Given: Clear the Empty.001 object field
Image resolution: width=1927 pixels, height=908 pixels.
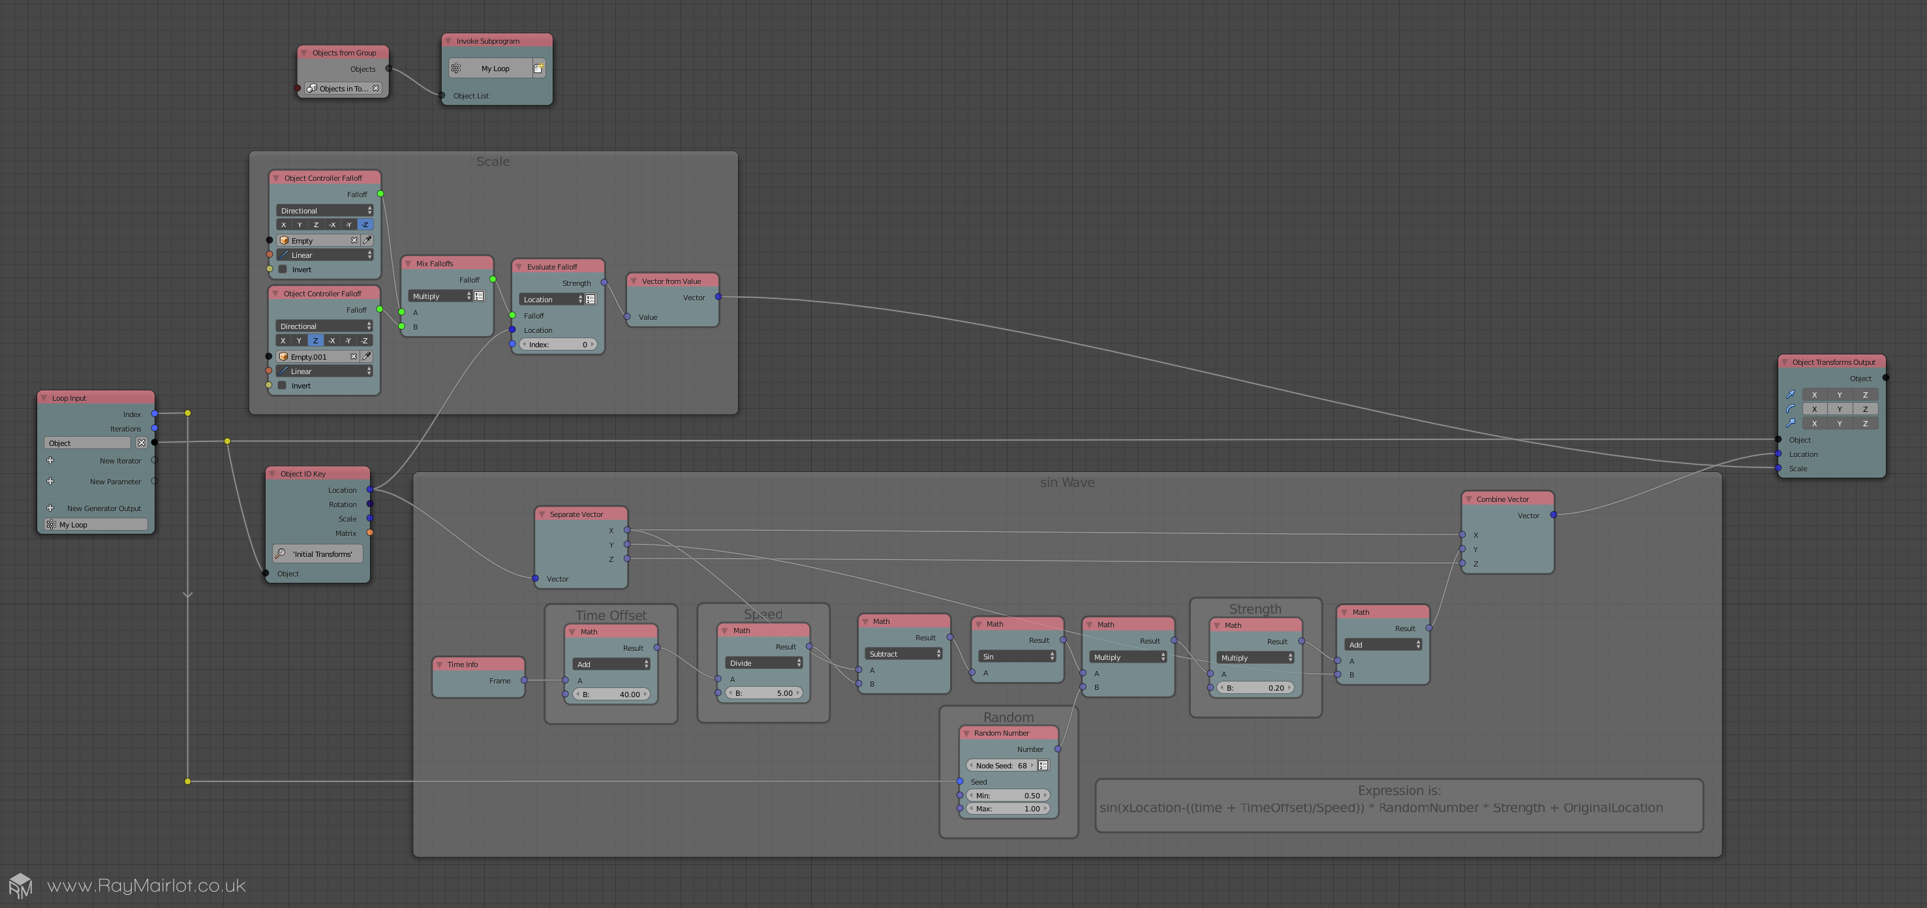Looking at the screenshot, I should pyautogui.click(x=354, y=356).
